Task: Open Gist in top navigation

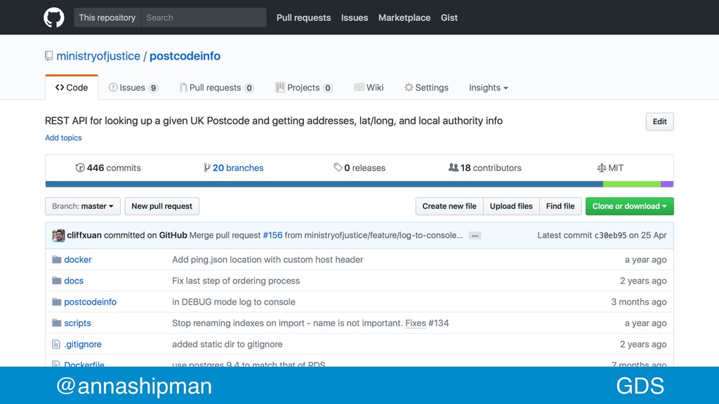Action: pyautogui.click(x=449, y=18)
